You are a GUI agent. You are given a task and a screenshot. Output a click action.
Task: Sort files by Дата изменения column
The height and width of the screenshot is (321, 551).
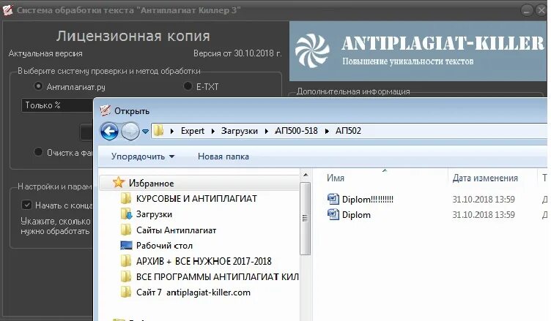(x=485, y=178)
